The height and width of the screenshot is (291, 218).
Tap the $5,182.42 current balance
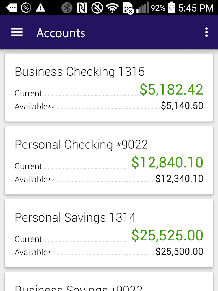point(171,90)
